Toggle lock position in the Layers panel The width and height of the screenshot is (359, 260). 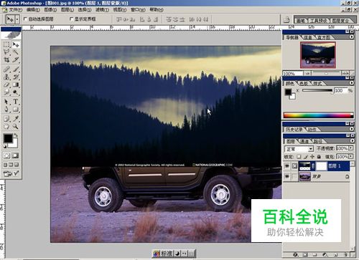coord(312,157)
